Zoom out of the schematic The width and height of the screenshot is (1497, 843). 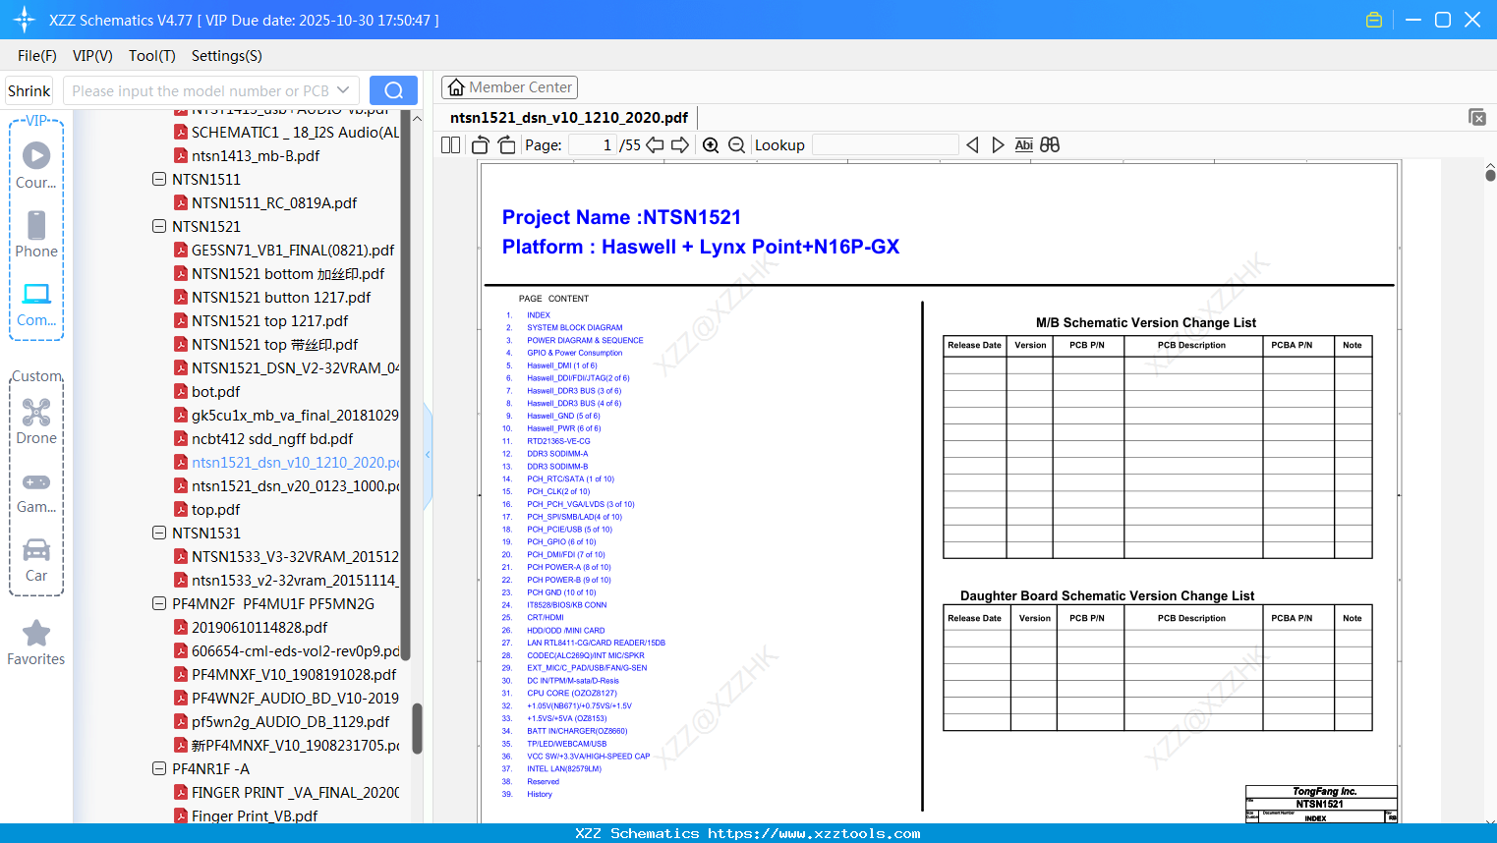point(736,144)
